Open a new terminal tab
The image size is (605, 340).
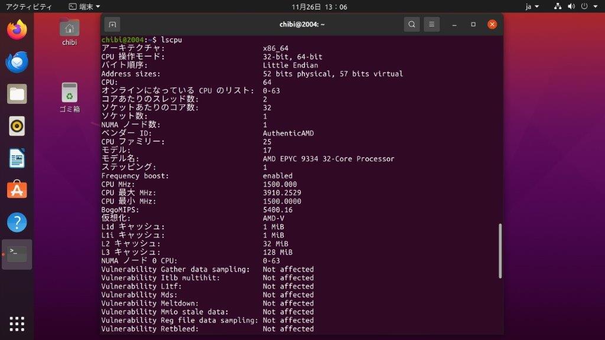coord(112,24)
